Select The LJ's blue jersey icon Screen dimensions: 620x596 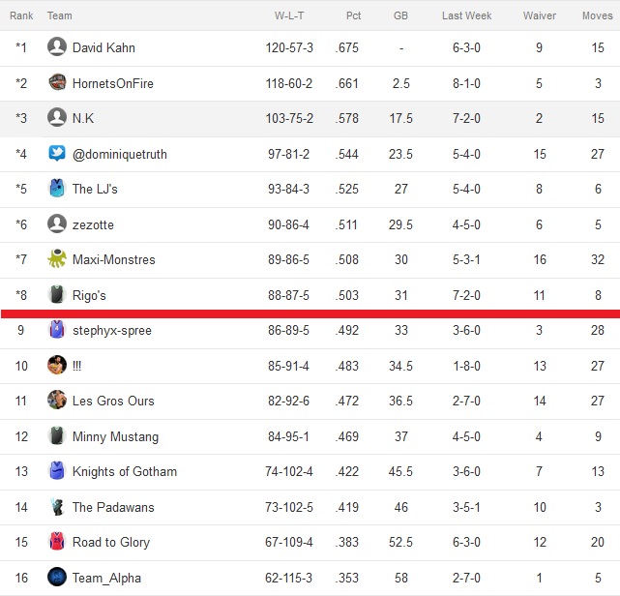(57, 189)
